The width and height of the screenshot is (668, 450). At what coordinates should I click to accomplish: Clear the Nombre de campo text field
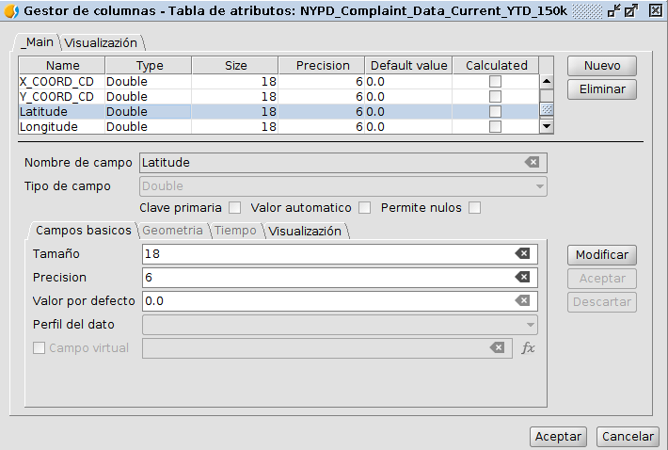click(532, 162)
